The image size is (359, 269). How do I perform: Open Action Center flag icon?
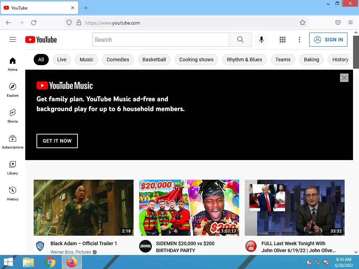(326, 263)
